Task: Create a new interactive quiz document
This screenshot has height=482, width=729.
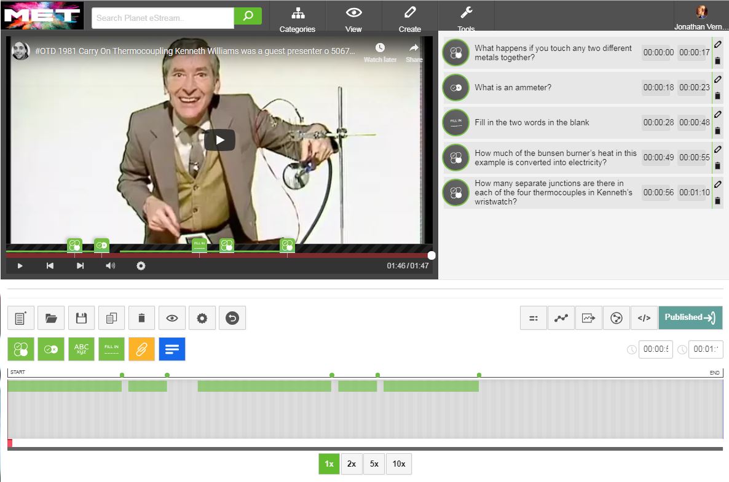Action: coord(20,318)
